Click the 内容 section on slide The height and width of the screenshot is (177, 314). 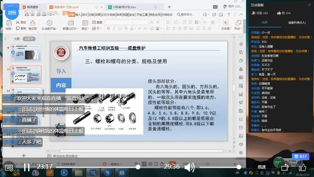(61, 85)
